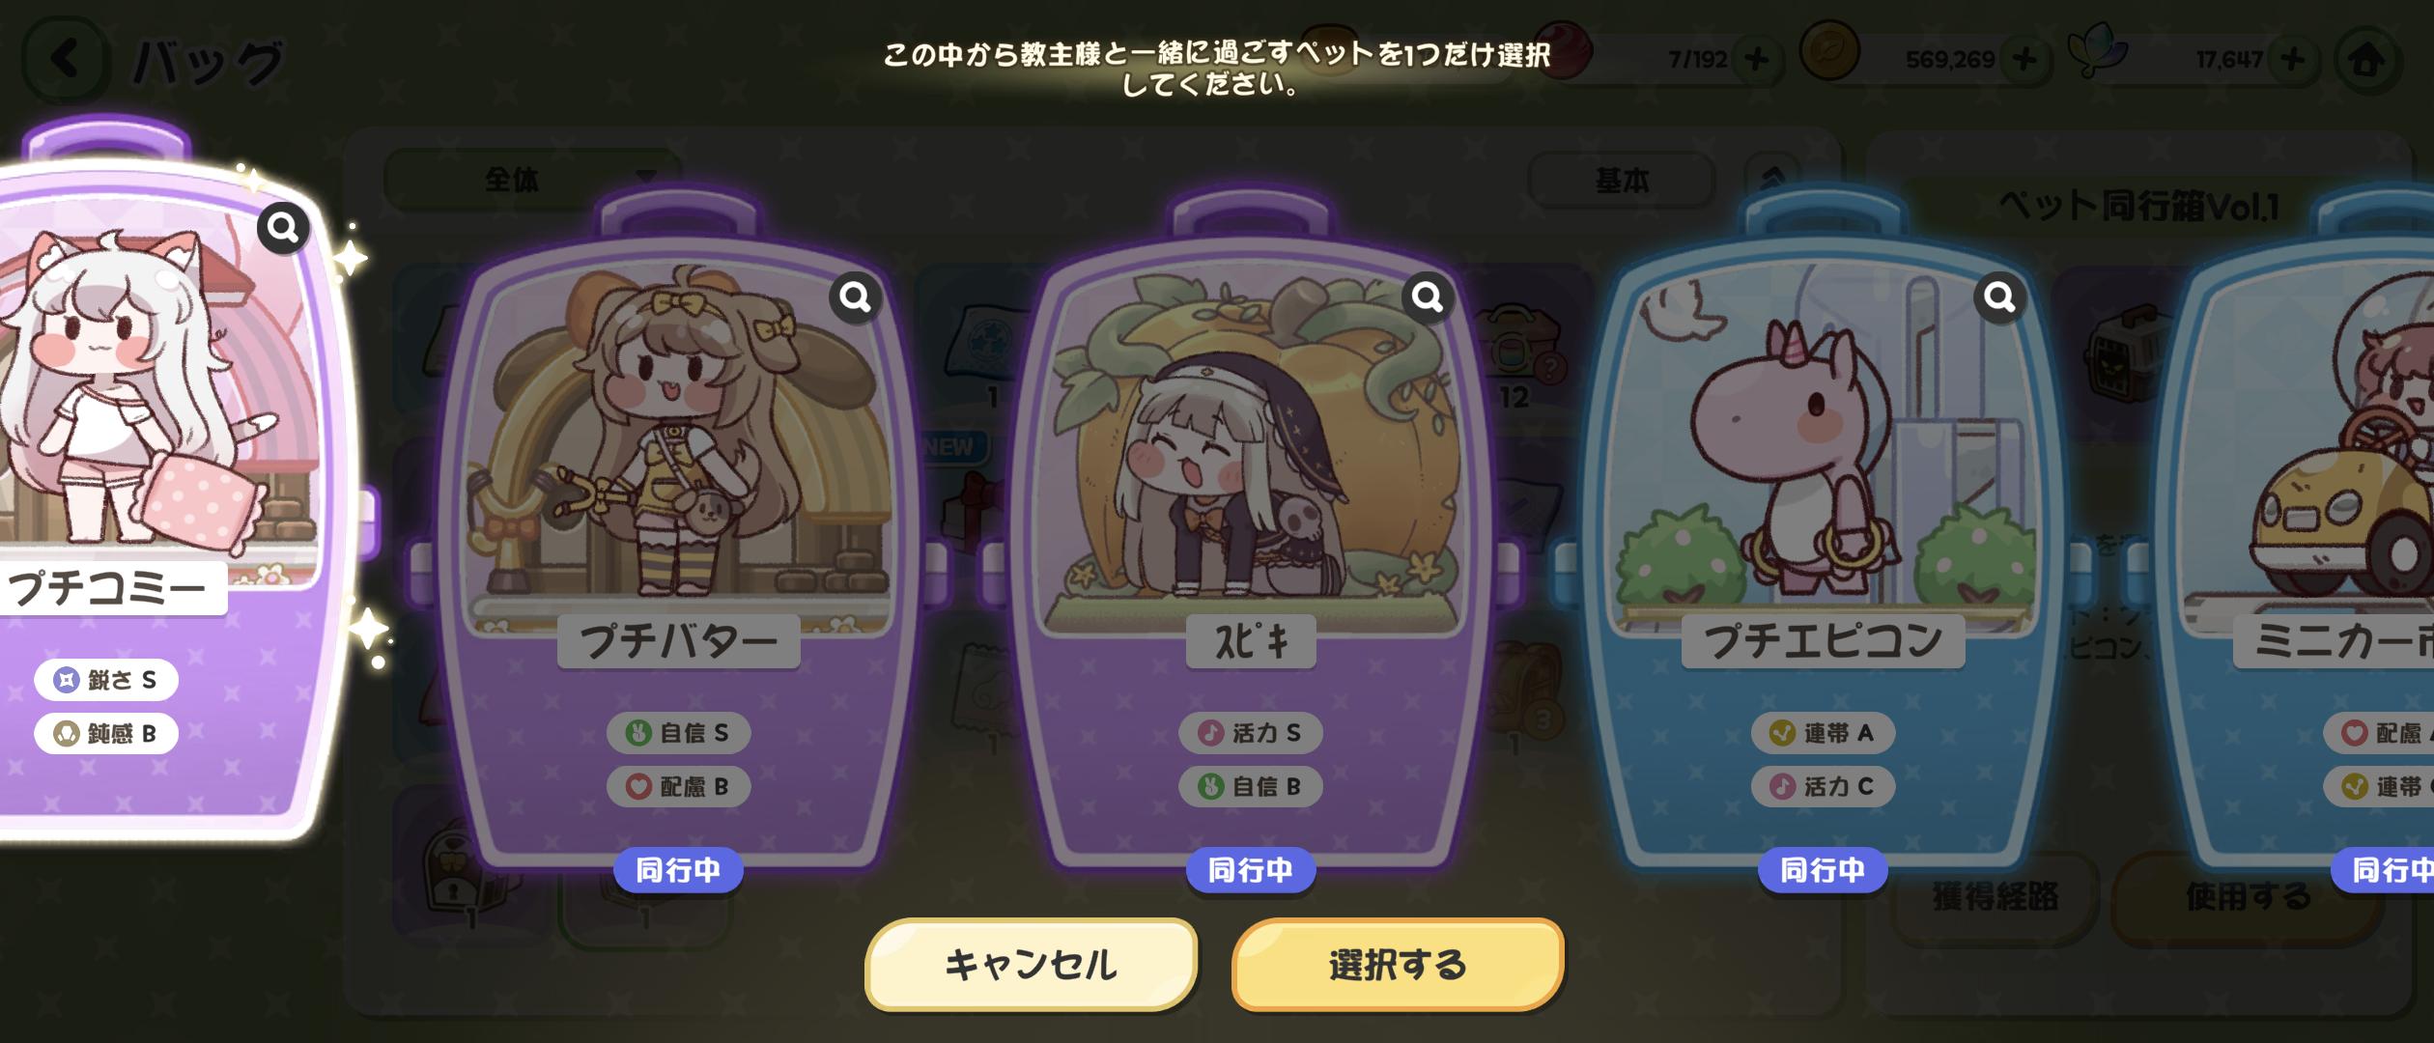Open the 全体 filter dropdown
Image resolution: width=2434 pixels, height=1043 pixels.
click(532, 179)
